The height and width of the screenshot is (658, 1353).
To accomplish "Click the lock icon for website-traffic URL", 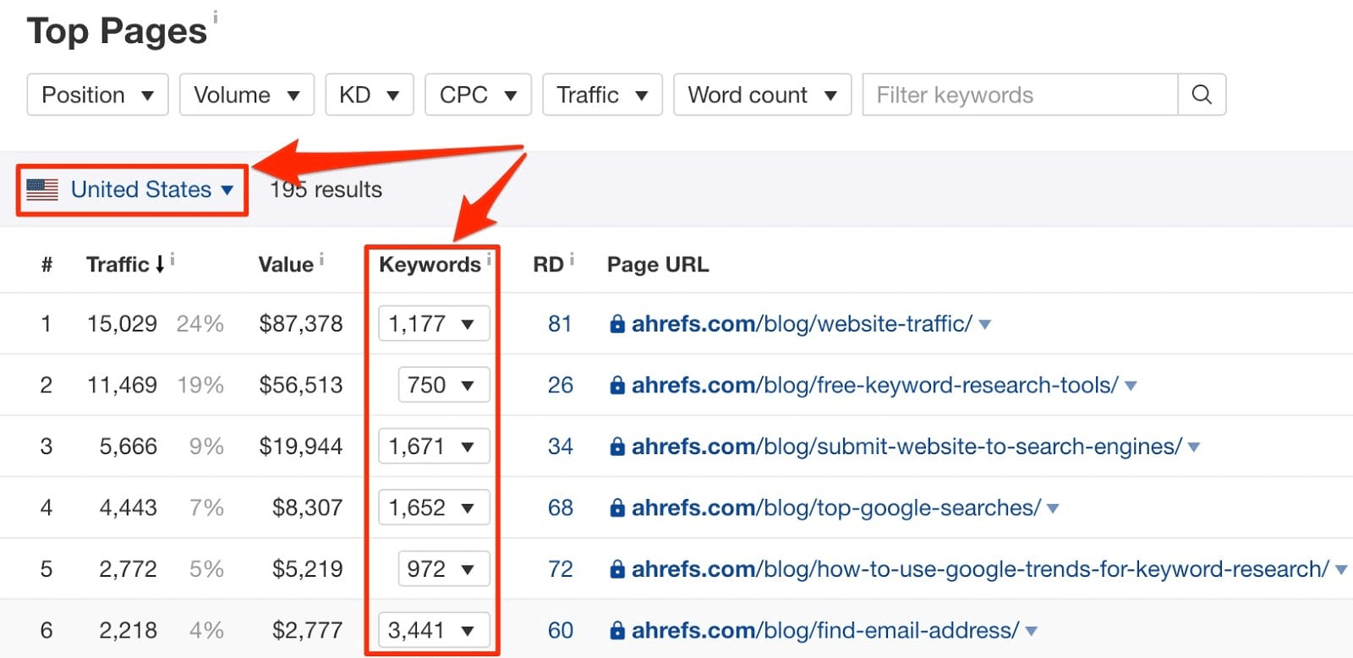I will point(617,324).
